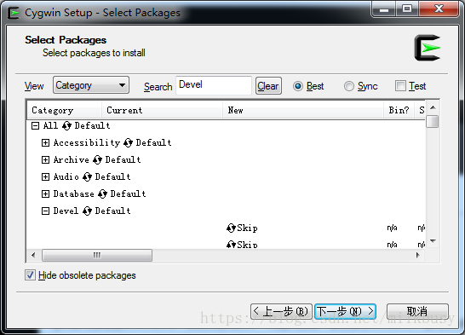
Task: Expand the Database category
Action: [x=45, y=194]
